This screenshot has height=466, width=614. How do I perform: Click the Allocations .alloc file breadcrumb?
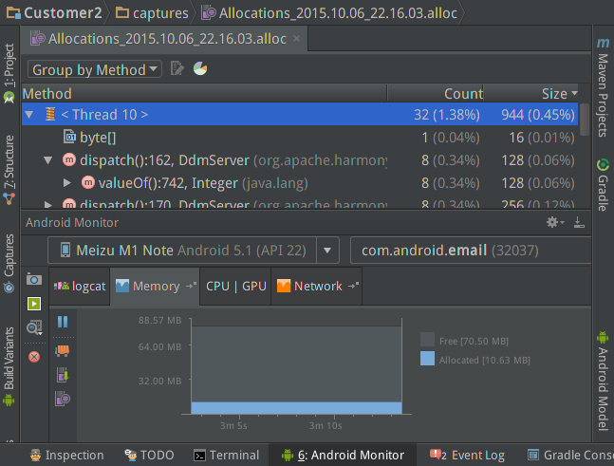329,13
